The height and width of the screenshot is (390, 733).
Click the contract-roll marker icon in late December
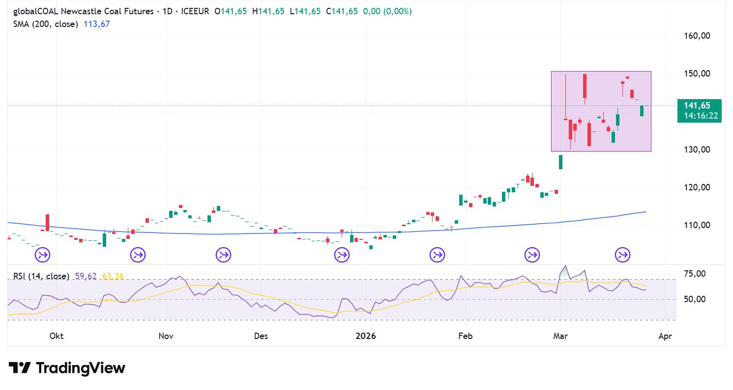(342, 255)
